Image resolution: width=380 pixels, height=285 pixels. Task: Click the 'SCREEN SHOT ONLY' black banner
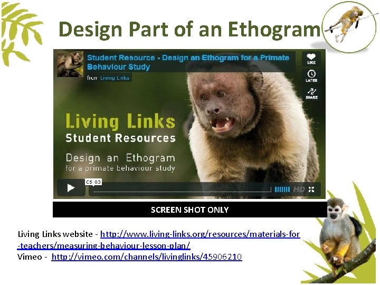pyautogui.click(x=190, y=210)
